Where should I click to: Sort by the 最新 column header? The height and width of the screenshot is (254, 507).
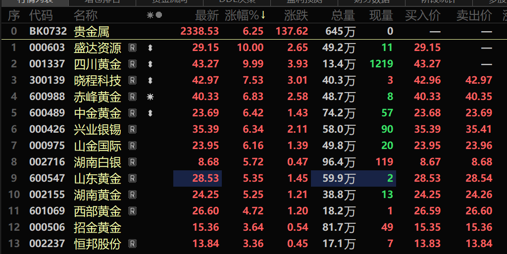tap(207, 15)
